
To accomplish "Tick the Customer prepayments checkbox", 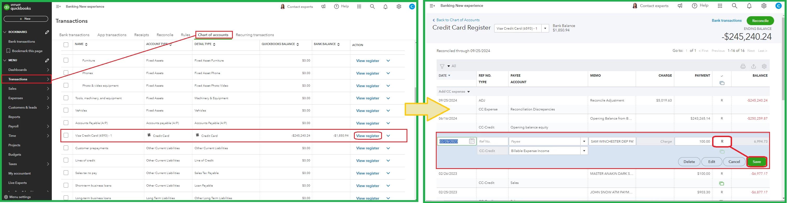I will click(x=66, y=148).
